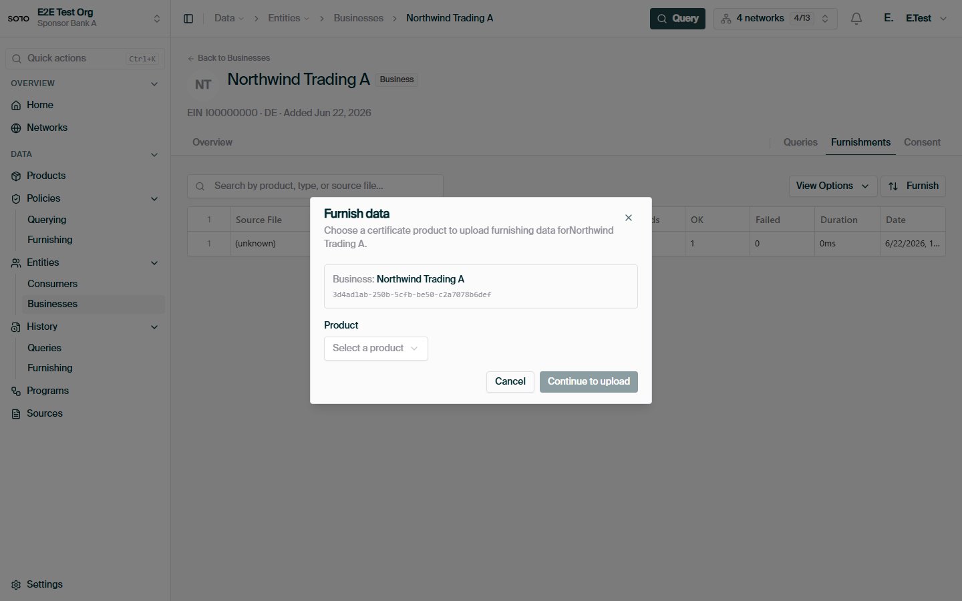Image resolution: width=962 pixels, height=601 pixels.
Task: Click the Settings gear icon
Action: point(16,585)
